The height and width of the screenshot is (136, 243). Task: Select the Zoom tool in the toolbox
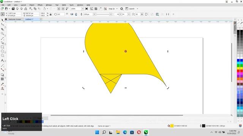[x=2, y=34]
